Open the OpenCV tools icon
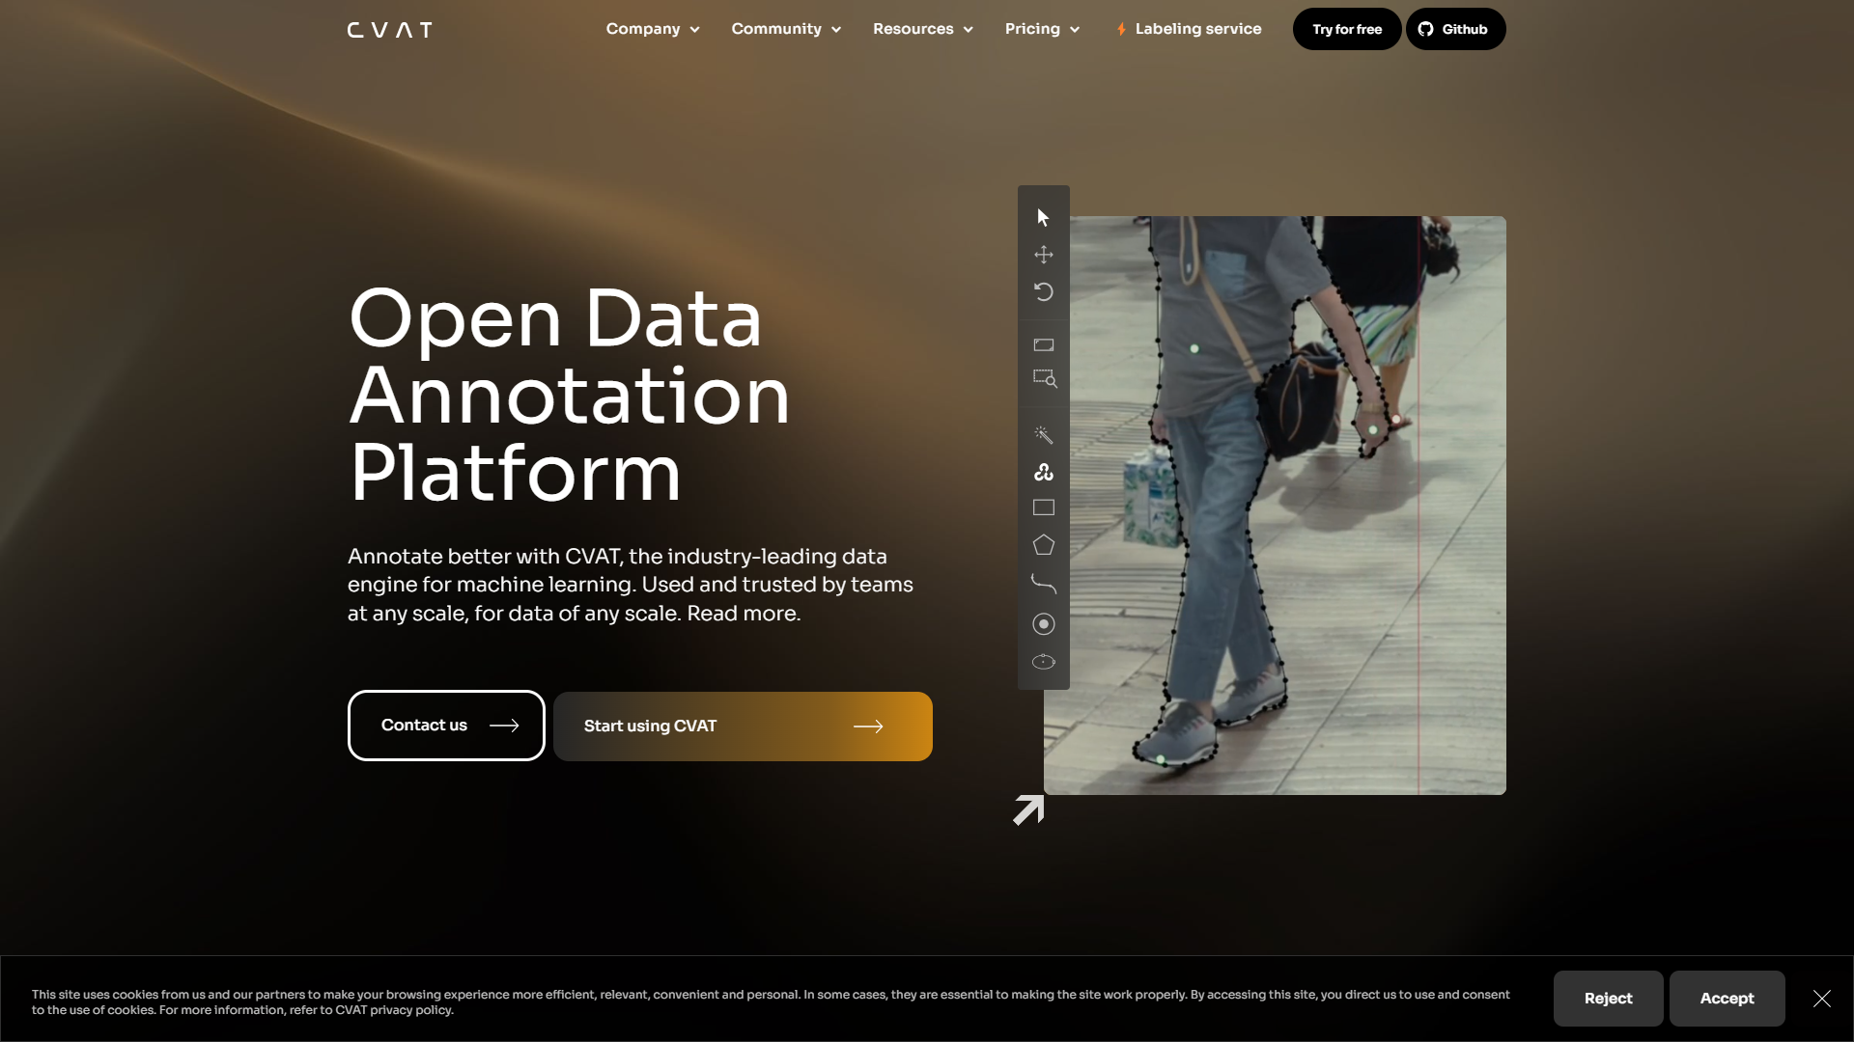The width and height of the screenshot is (1854, 1042). (x=1043, y=472)
